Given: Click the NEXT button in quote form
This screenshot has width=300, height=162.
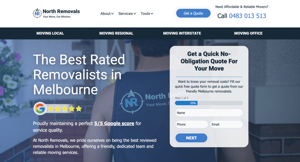Looking at the screenshot, I should tap(191, 138).
